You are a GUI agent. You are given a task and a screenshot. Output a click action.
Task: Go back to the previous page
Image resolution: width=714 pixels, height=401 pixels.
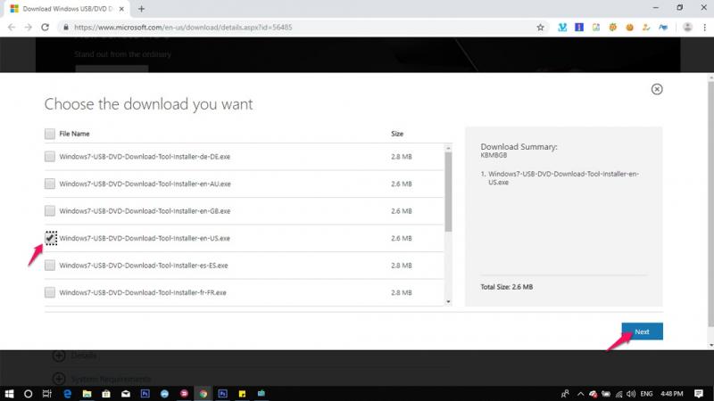point(10,27)
